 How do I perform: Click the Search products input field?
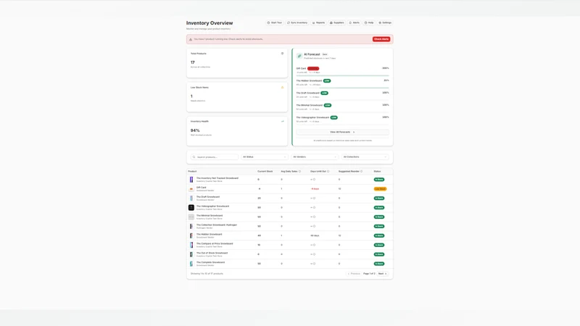[x=215, y=157]
